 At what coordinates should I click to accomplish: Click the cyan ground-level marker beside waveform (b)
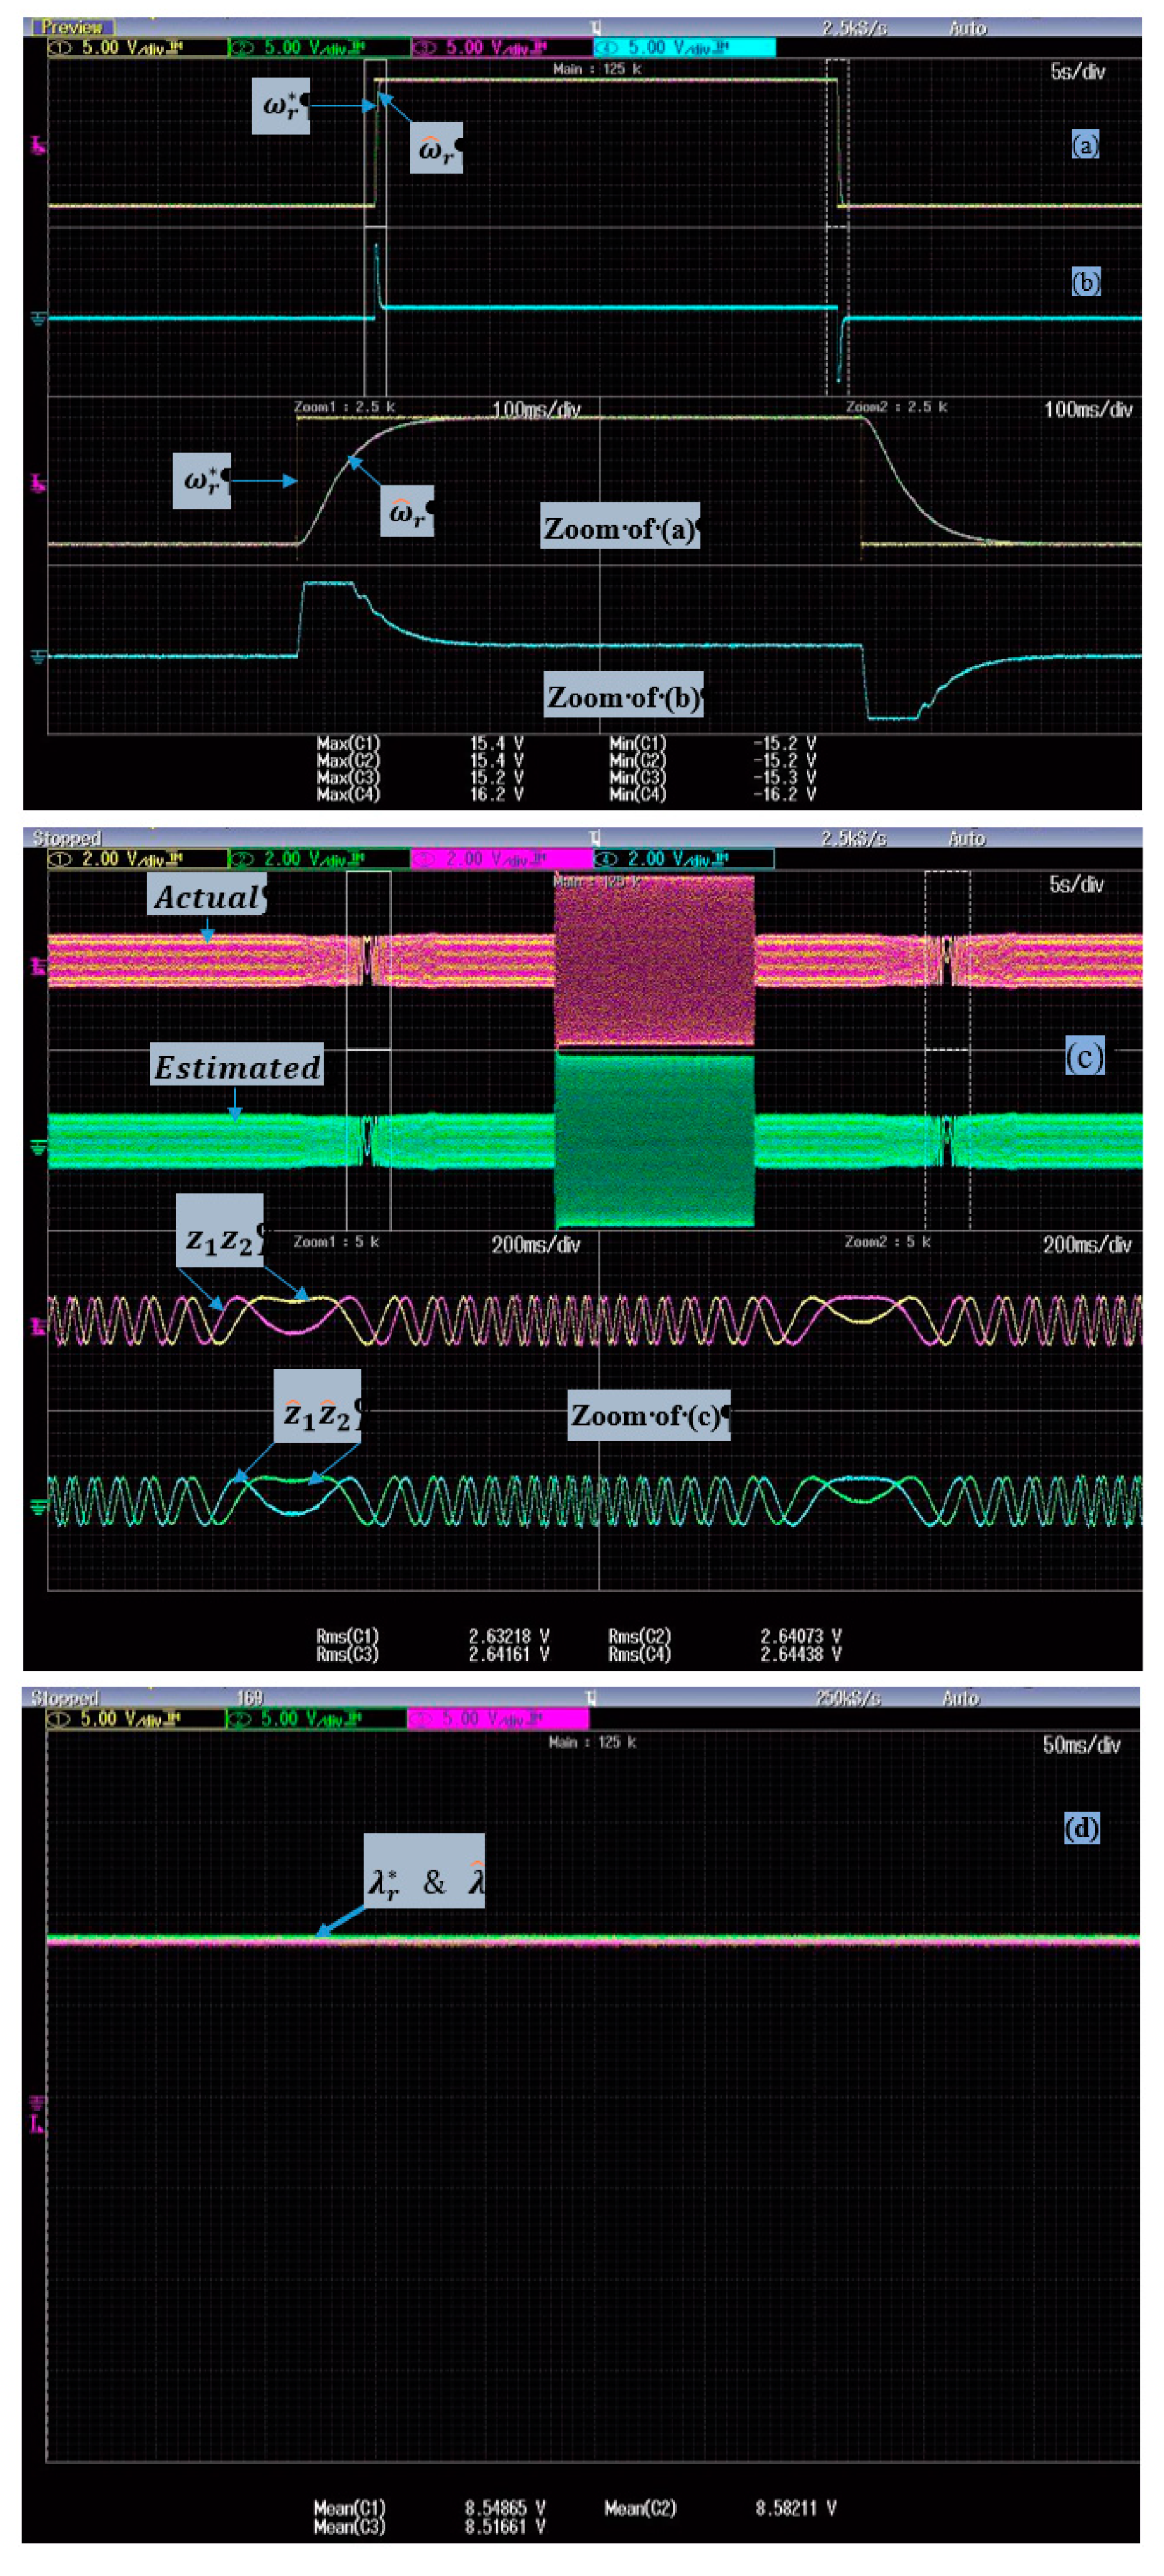(39, 318)
